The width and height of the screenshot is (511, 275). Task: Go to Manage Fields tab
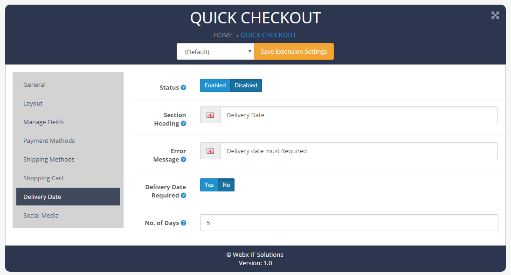pyautogui.click(x=68, y=122)
